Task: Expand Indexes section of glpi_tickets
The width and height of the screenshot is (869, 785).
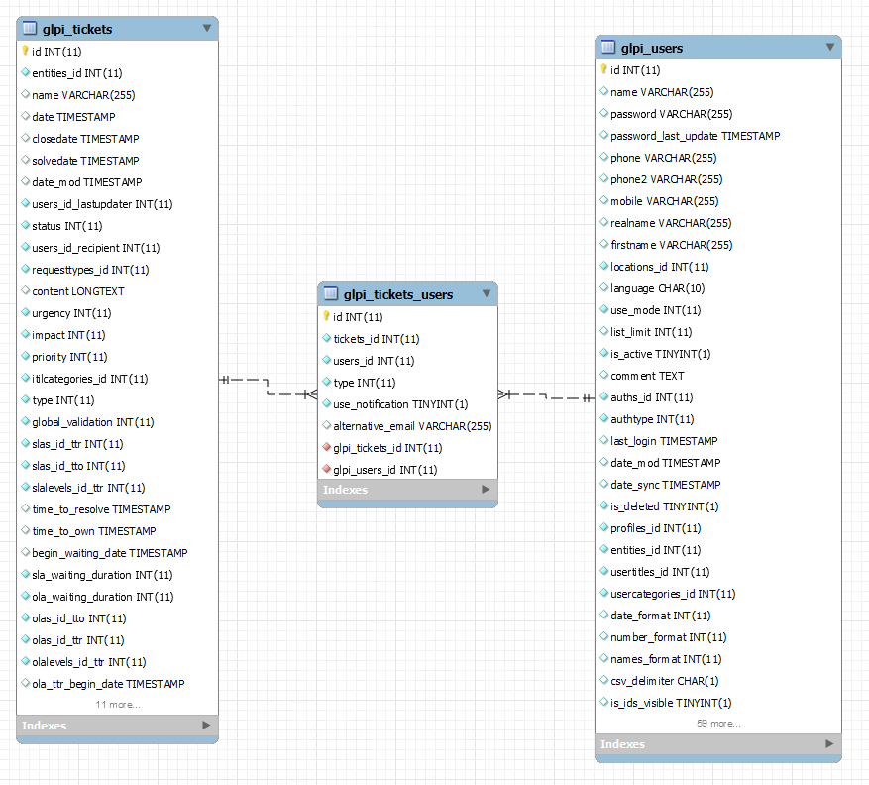Action: click(x=206, y=725)
